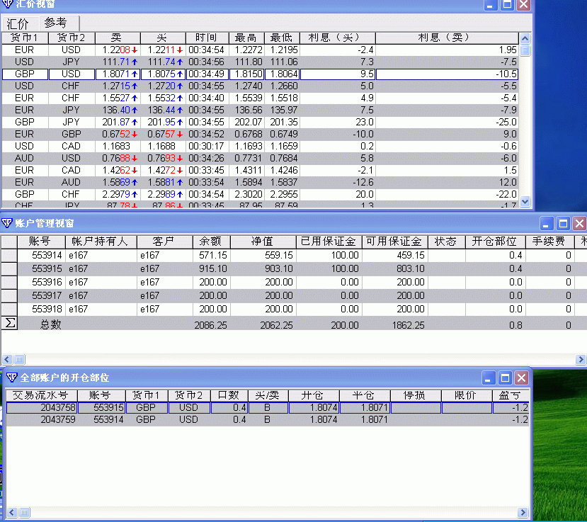Select open position 2043758
The height and width of the screenshot is (522, 587).
(x=268, y=407)
